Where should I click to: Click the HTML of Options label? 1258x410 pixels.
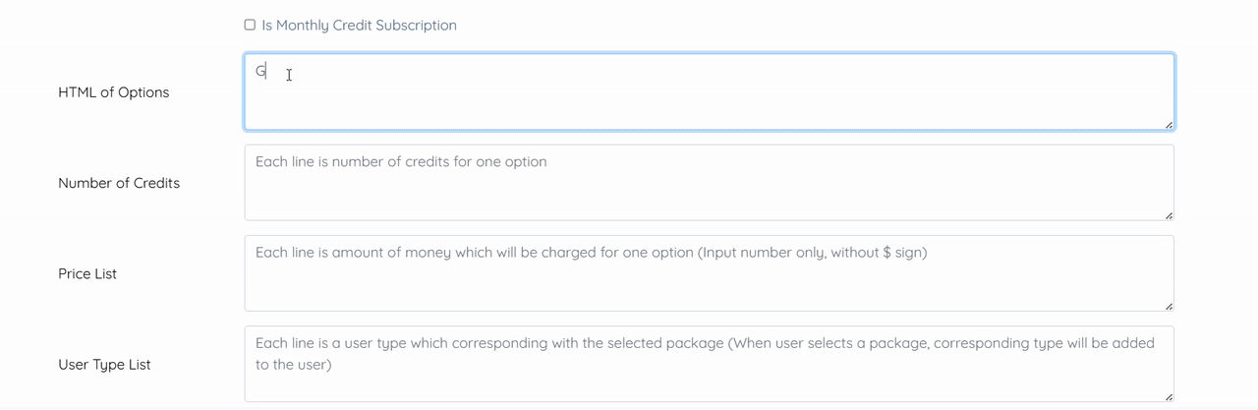[113, 92]
